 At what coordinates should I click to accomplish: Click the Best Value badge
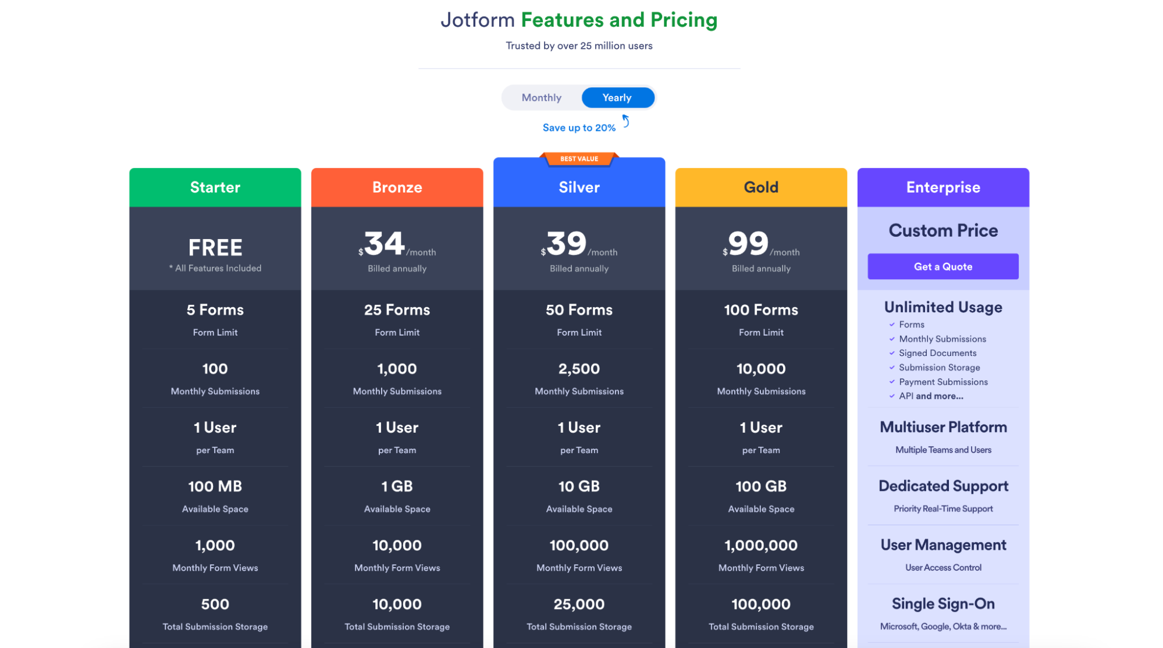579,159
